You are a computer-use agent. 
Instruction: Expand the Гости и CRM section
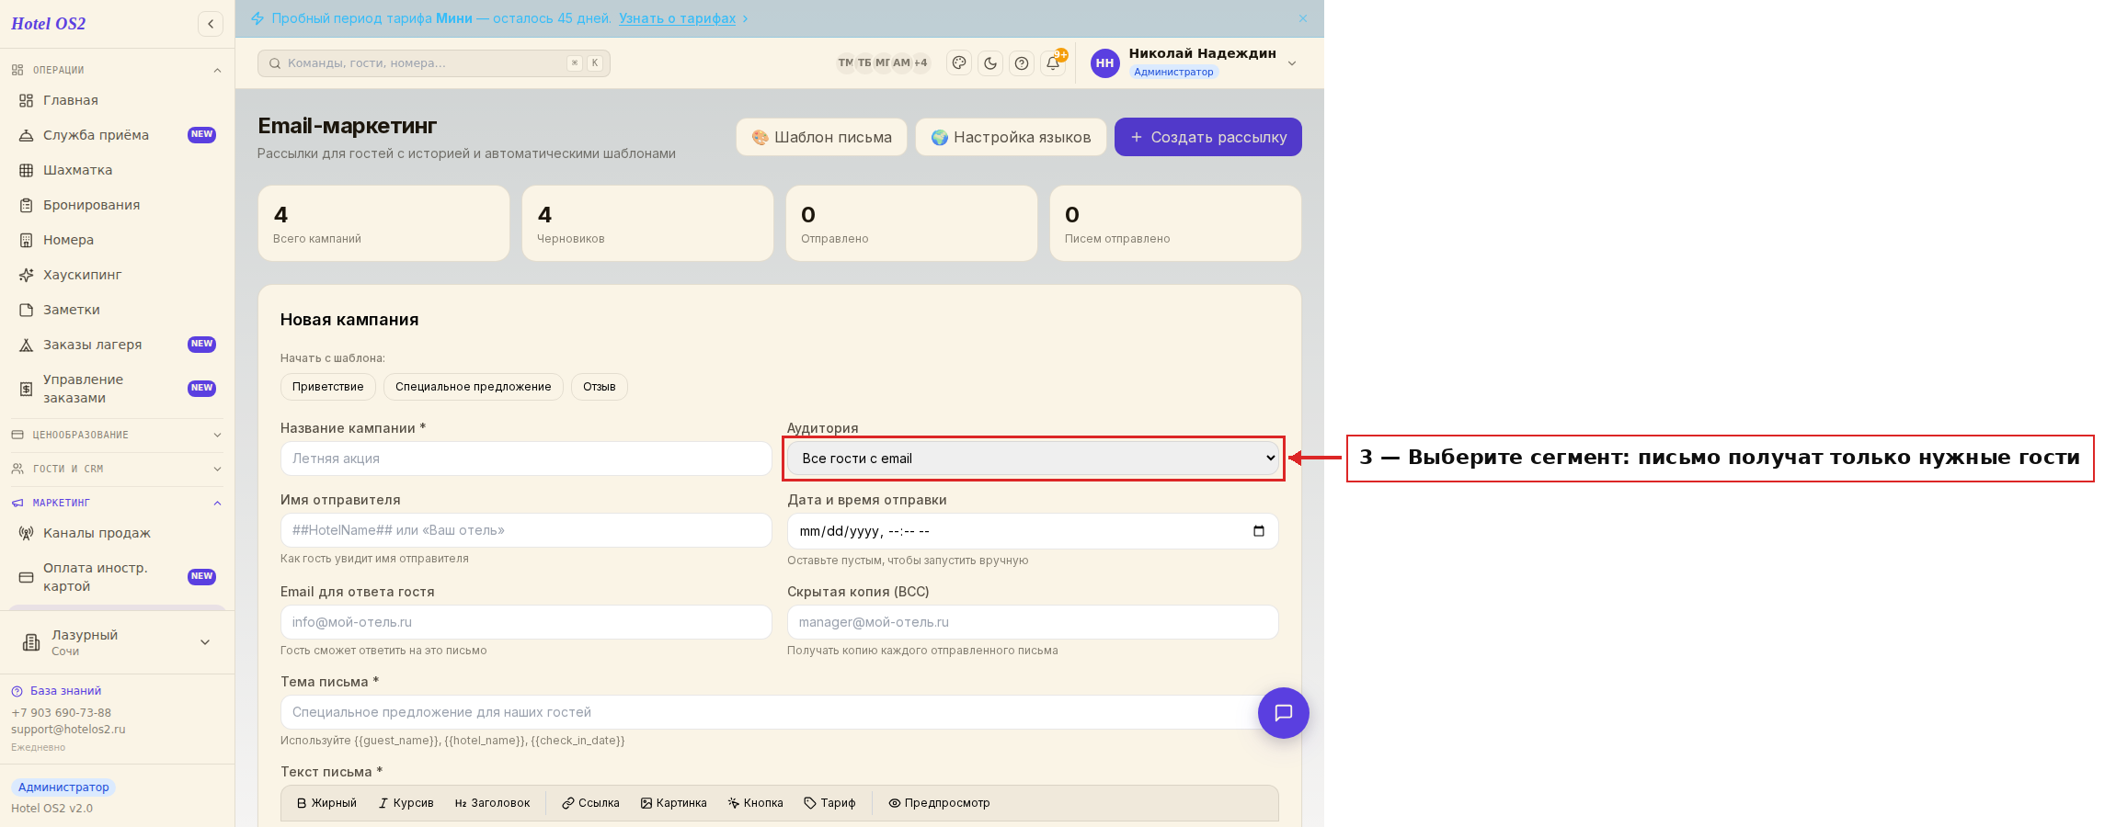click(116, 469)
